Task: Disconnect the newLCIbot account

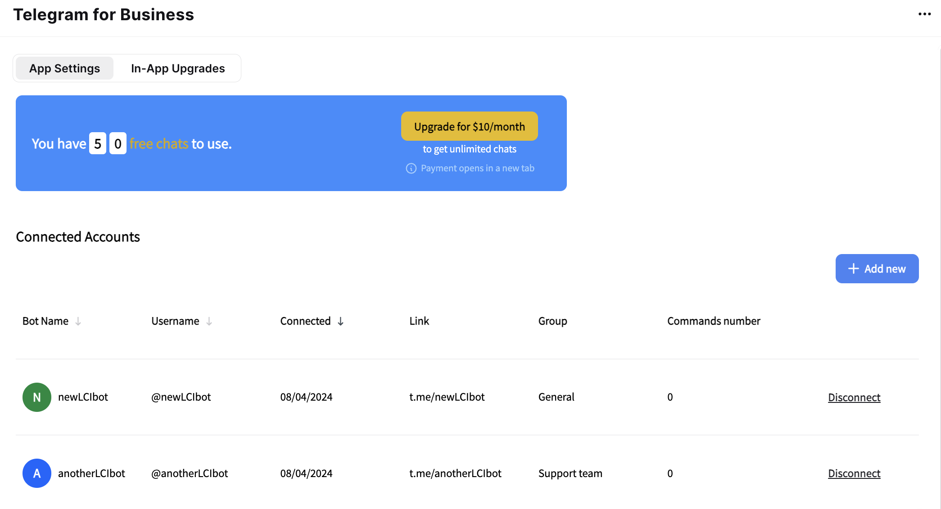Action: click(854, 397)
